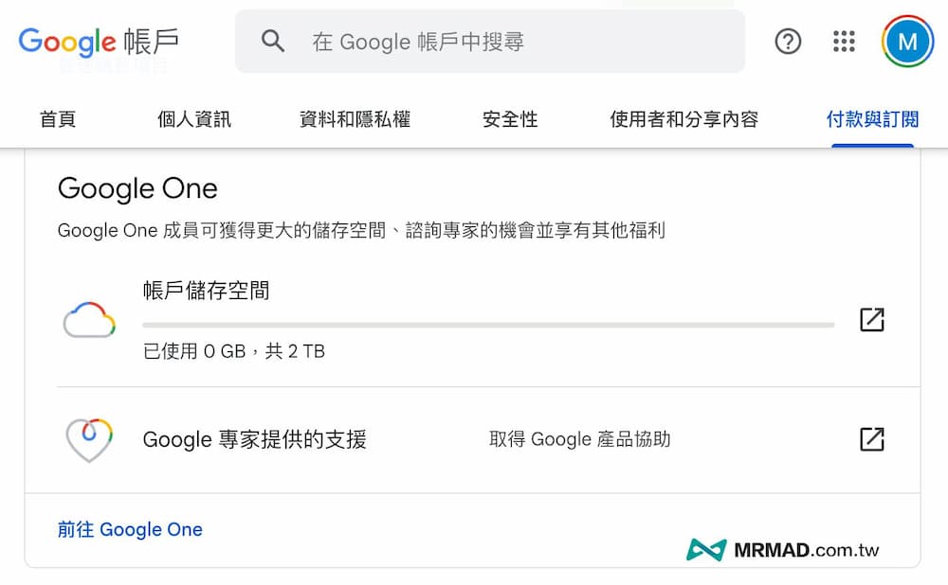Open the Help question mark icon

[788, 42]
